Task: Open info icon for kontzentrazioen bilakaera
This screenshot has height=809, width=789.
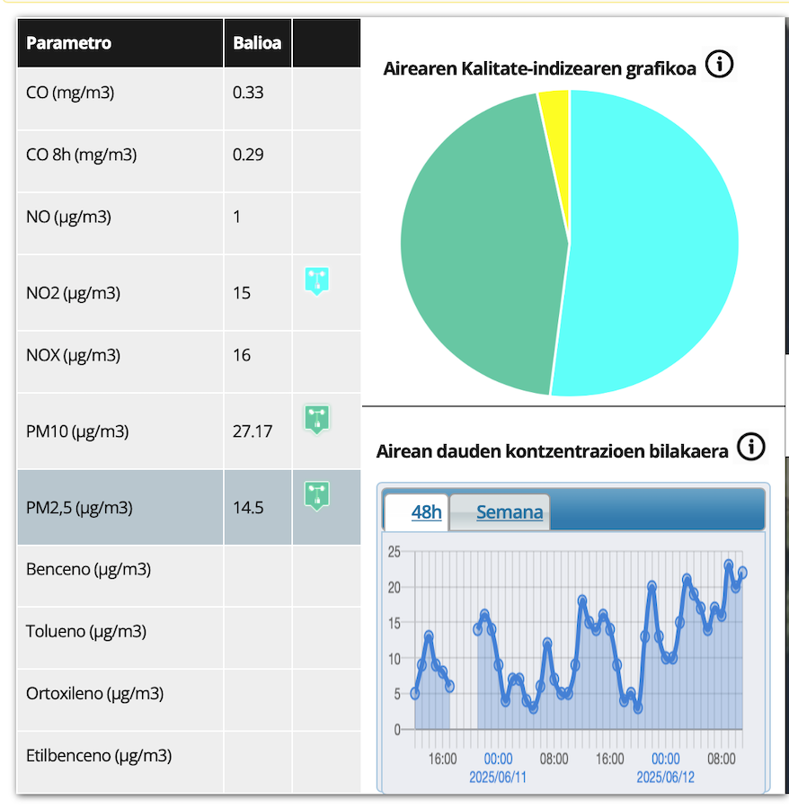Action: point(750,447)
